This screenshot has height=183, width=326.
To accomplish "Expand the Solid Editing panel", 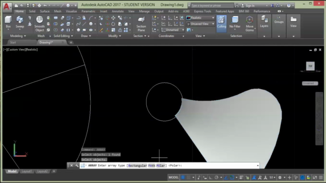I will (x=63, y=36).
